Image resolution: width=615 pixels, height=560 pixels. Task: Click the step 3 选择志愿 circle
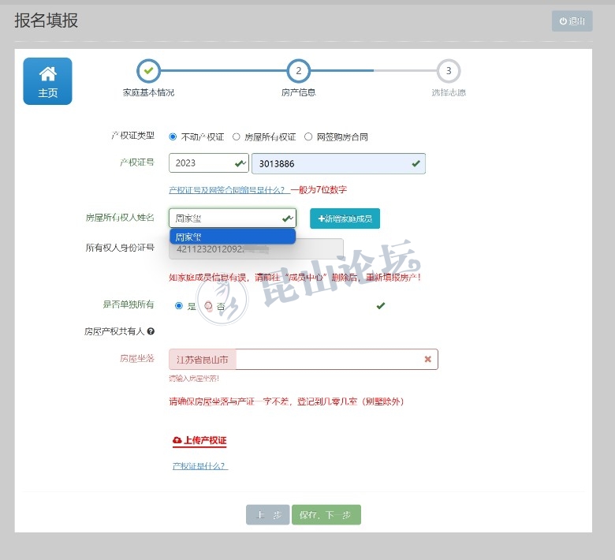[448, 71]
